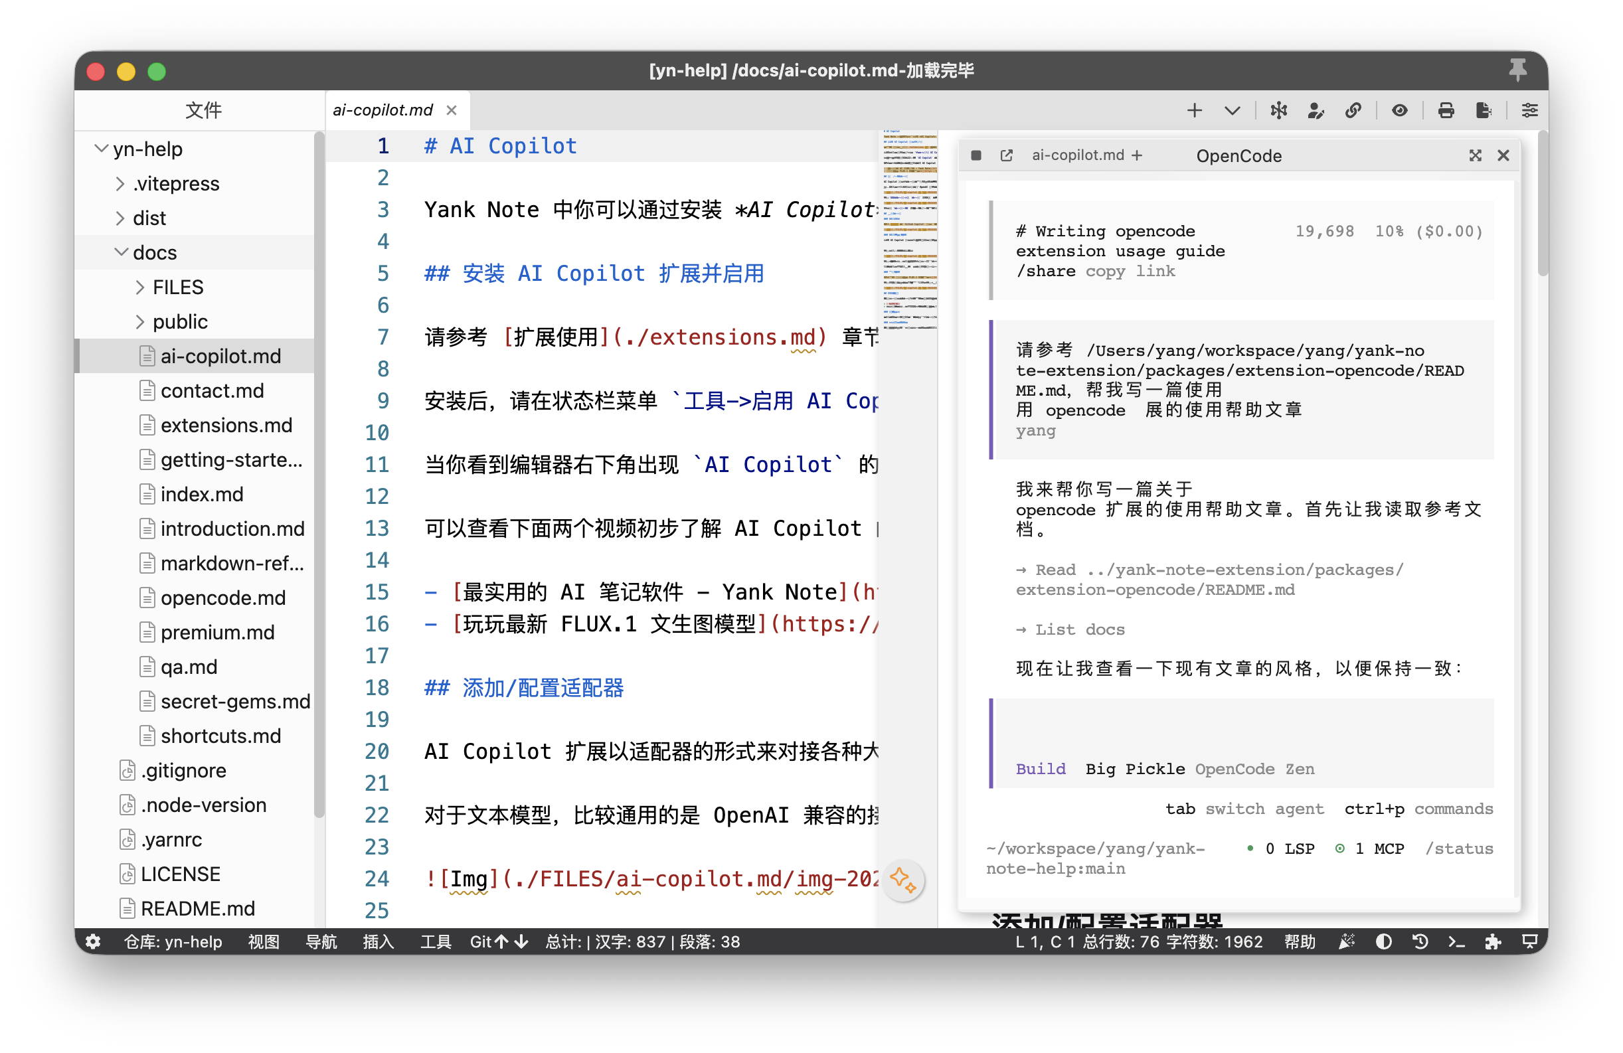Image resolution: width=1623 pixels, height=1053 pixels.
Task: Open the tab list dropdown chevron
Action: pos(1232,110)
